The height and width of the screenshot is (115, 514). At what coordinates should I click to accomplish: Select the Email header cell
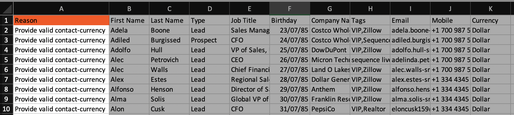click(410, 20)
